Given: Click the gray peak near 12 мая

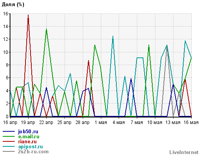Looking at the screenshot, I should point(167,47).
